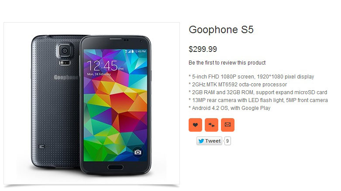Viewport: 341px width, 191px height.
Task: Email a friend via the envelope icon
Action: click(227, 125)
